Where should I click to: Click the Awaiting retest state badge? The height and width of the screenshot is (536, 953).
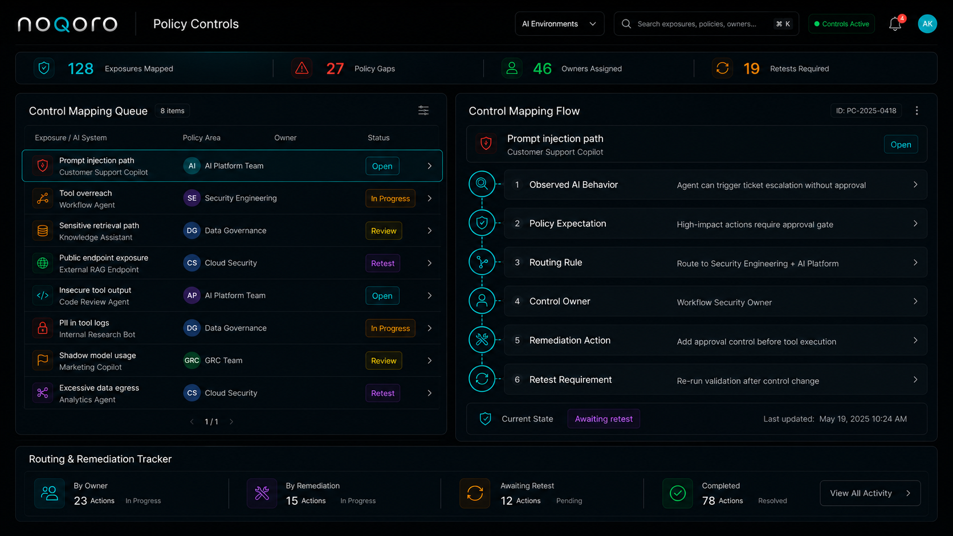coord(604,419)
